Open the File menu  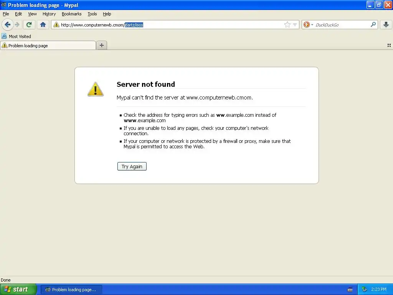(x=6, y=14)
